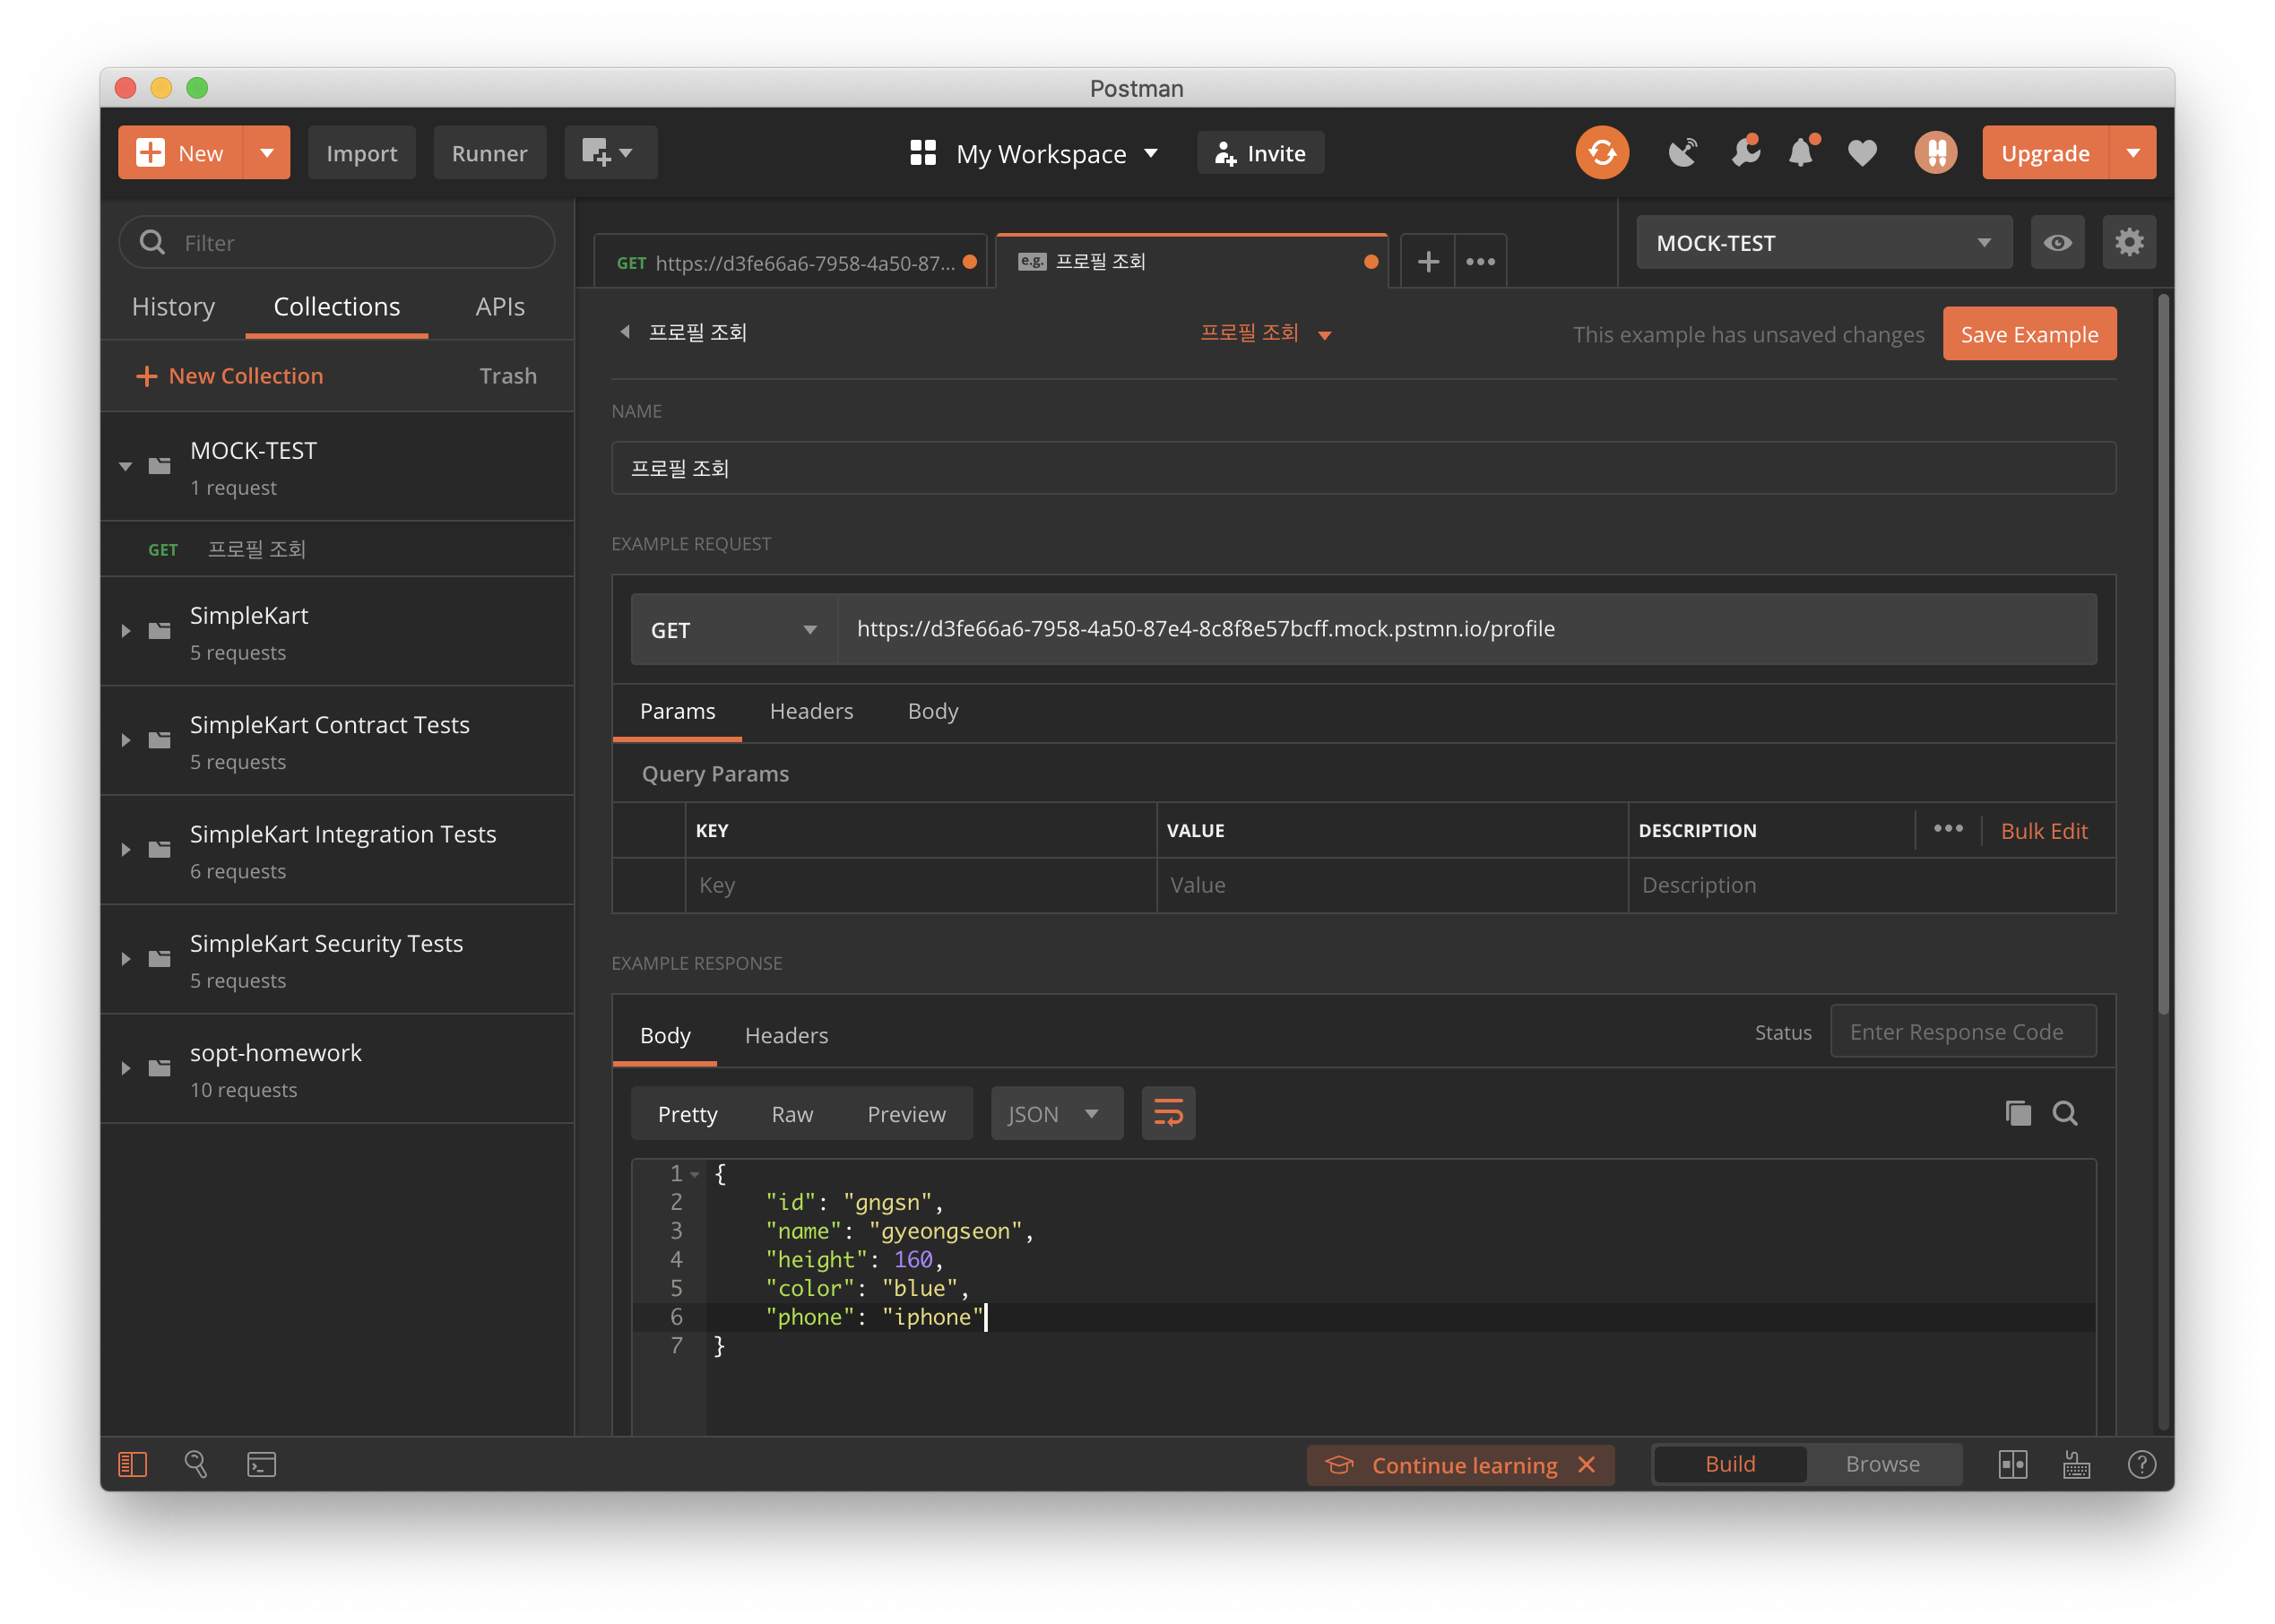Screen dimensions: 2275x1624
Task: Open the JSON format dropdown
Action: pos(1055,1114)
